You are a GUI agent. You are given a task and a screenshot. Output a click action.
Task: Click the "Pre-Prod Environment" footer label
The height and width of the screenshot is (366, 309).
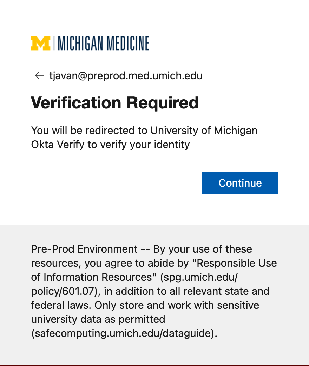84,249
